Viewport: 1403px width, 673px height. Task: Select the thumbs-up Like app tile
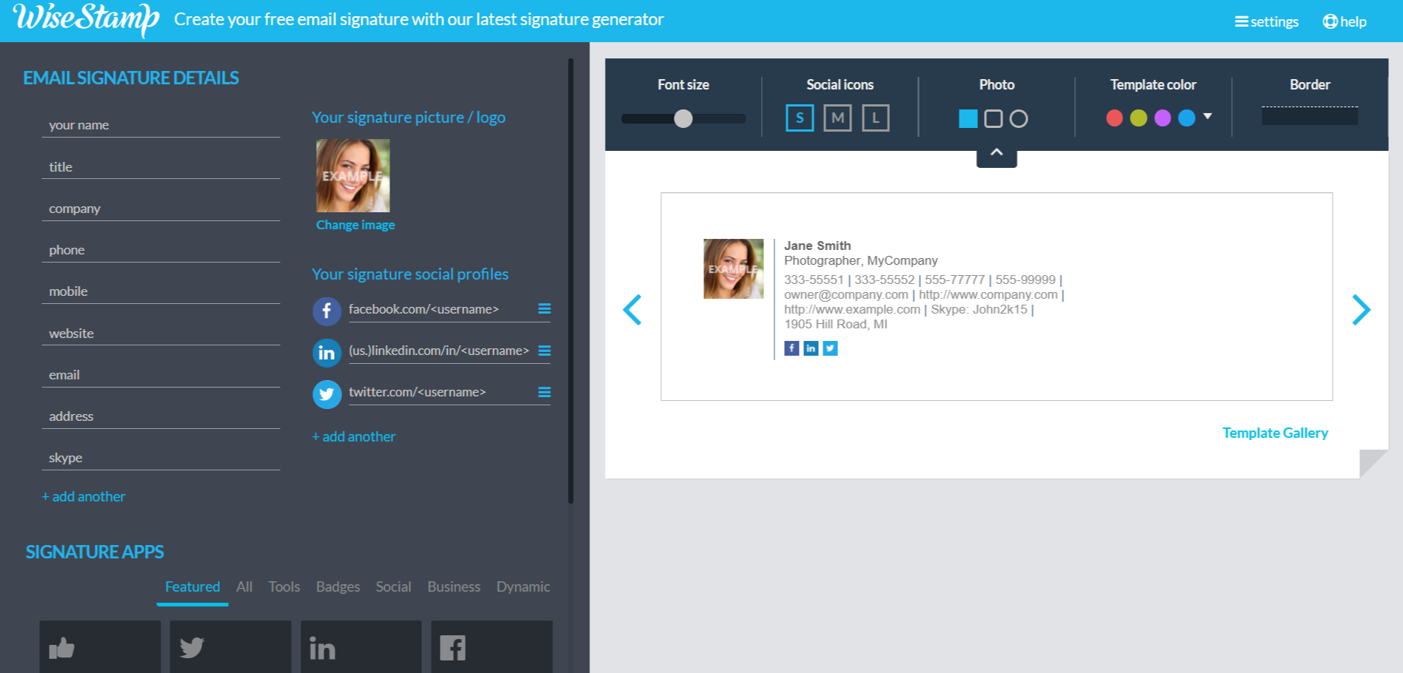100,647
